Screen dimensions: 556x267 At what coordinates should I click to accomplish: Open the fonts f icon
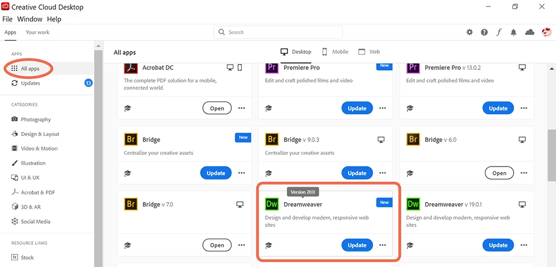tap(499, 32)
